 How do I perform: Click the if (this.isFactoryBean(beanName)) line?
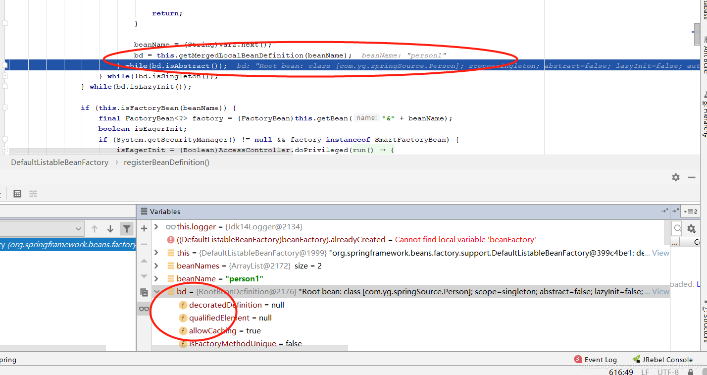tap(159, 107)
